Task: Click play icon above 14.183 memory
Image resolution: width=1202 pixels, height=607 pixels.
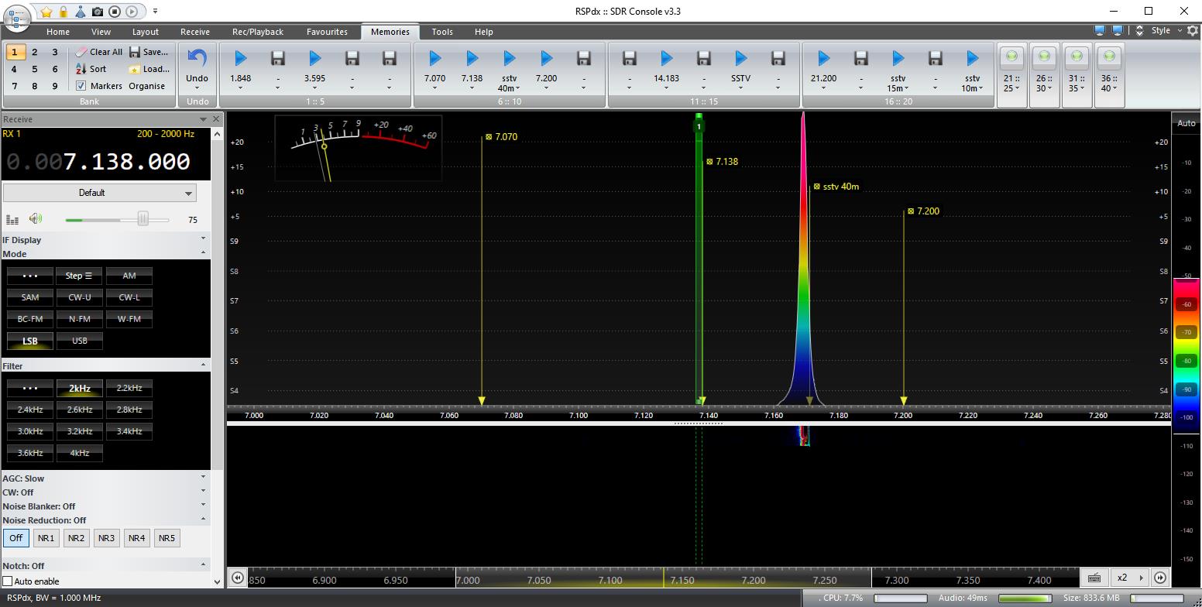Action: point(666,59)
